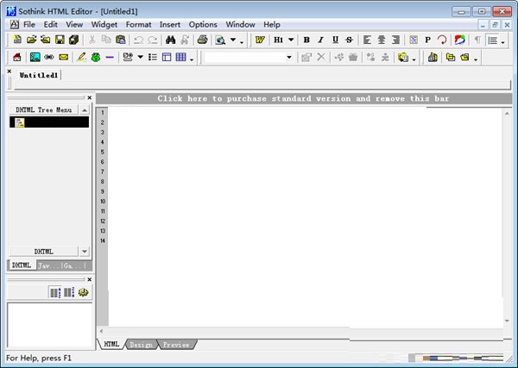Click the first column layout icon in lower panel

(55, 292)
